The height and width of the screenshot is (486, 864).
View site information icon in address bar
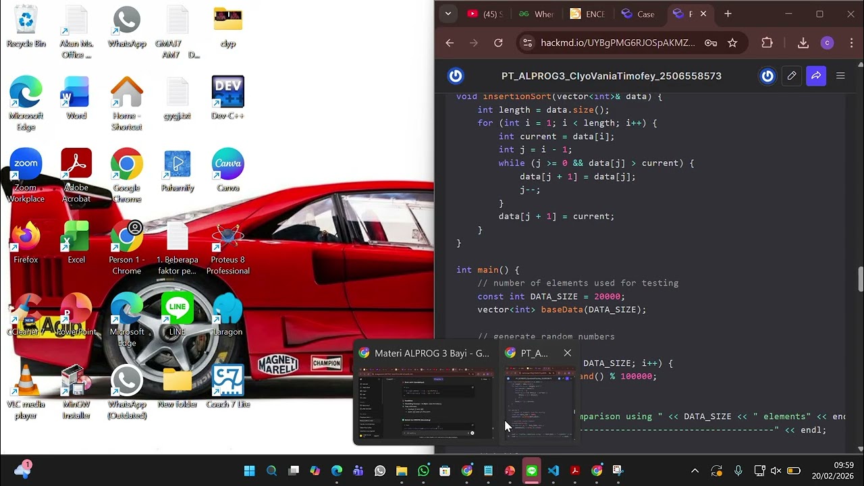pos(526,43)
